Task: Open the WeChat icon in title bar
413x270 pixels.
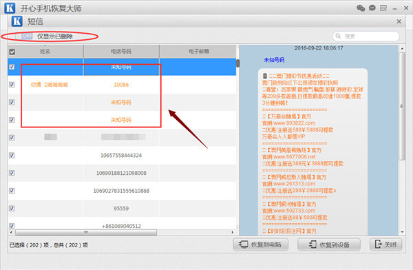Action: click(x=361, y=8)
